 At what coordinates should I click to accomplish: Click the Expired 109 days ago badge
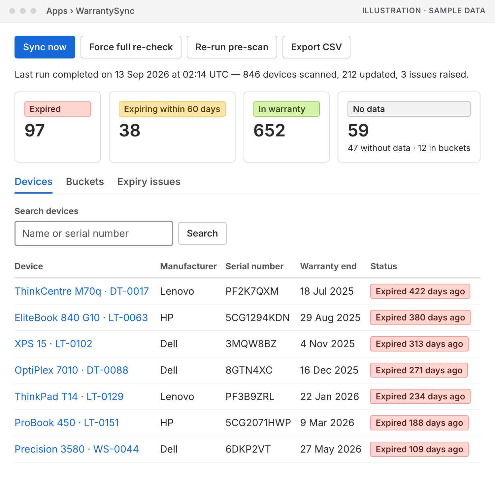point(419,449)
